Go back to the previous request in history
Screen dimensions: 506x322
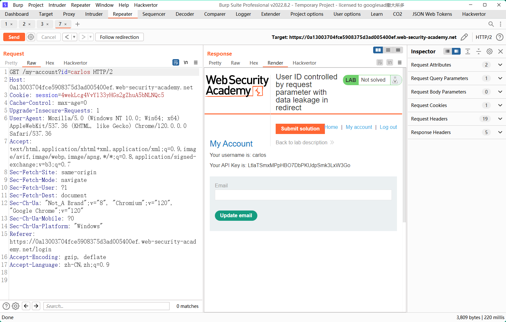67,37
